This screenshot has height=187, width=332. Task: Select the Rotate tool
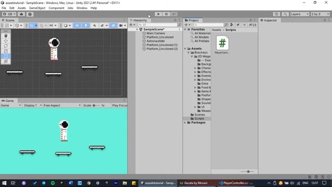(6, 46)
